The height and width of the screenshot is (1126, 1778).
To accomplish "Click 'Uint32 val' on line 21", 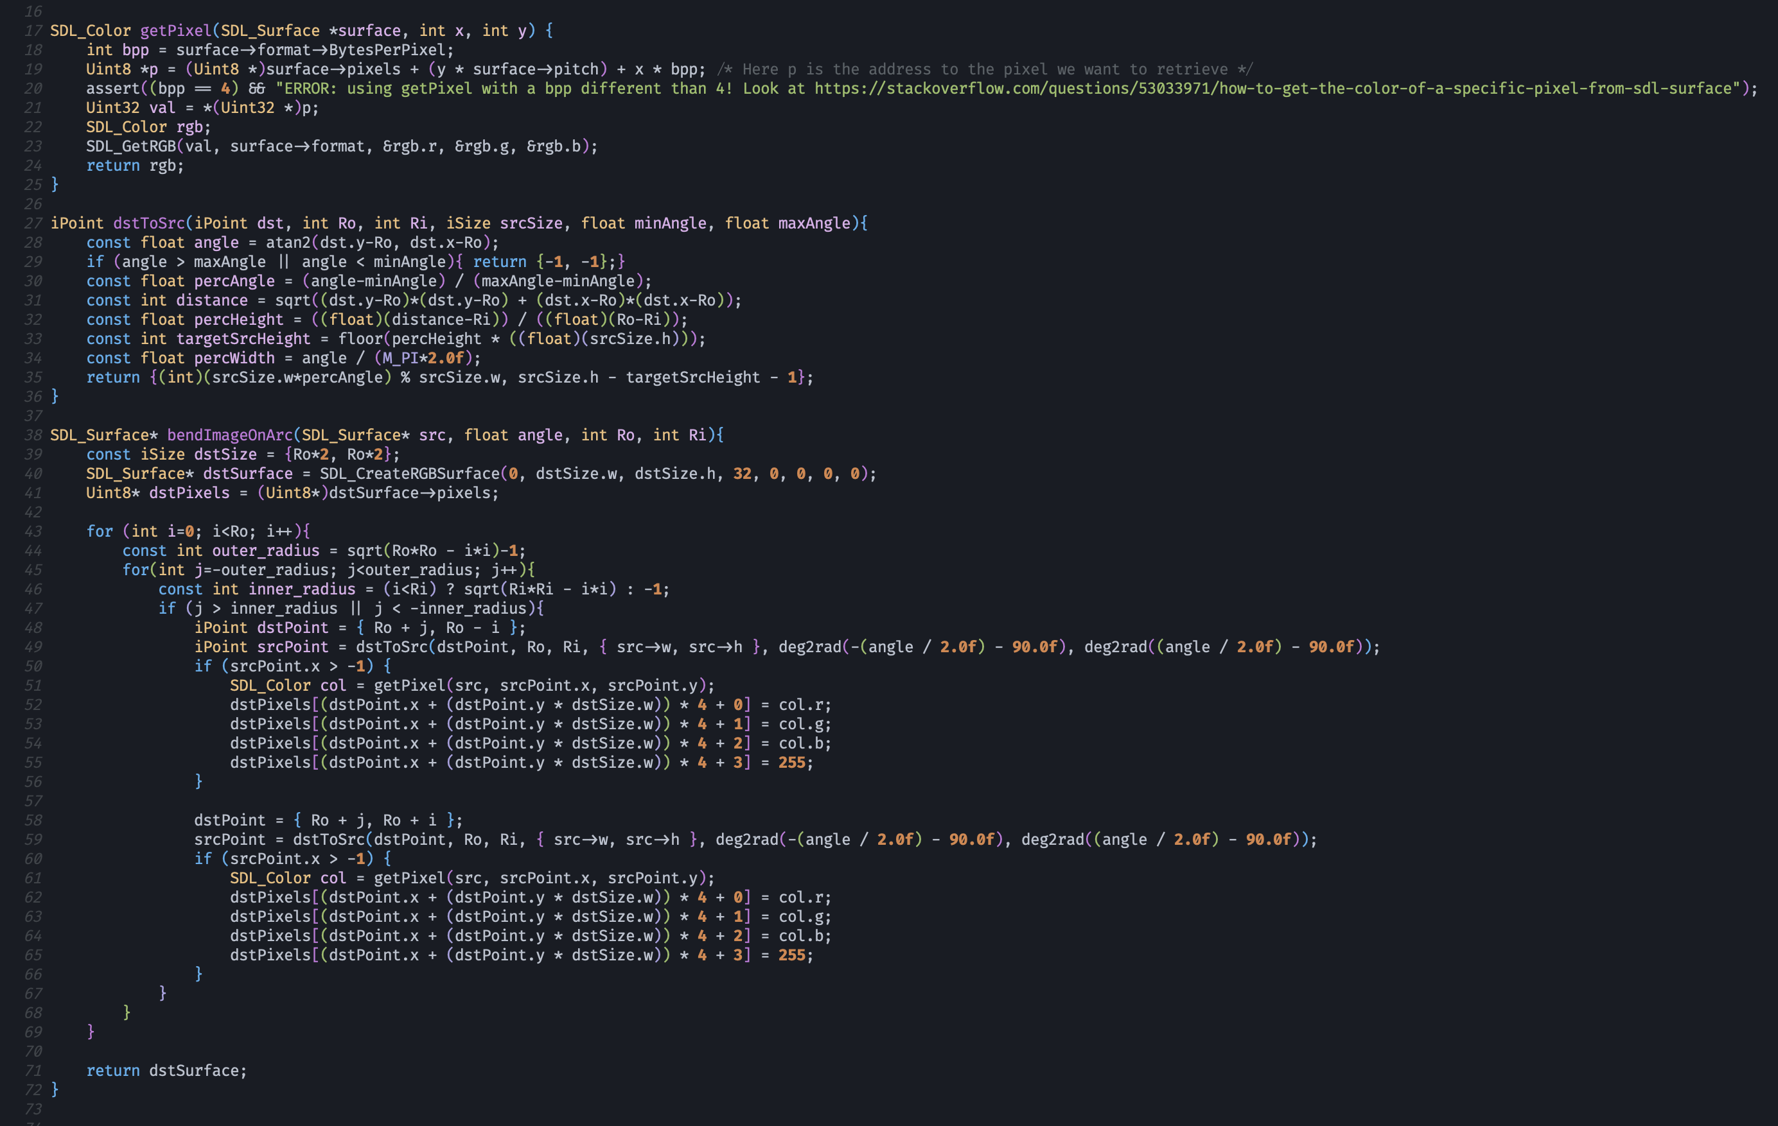I will [x=130, y=108].
